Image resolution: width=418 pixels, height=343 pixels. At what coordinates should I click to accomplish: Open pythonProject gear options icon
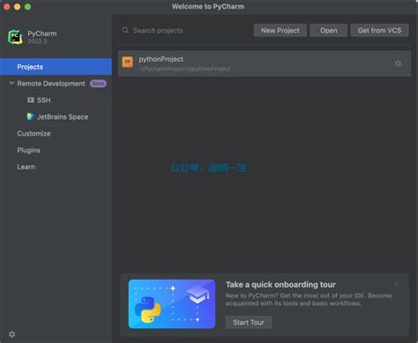(x=398, y=63)
